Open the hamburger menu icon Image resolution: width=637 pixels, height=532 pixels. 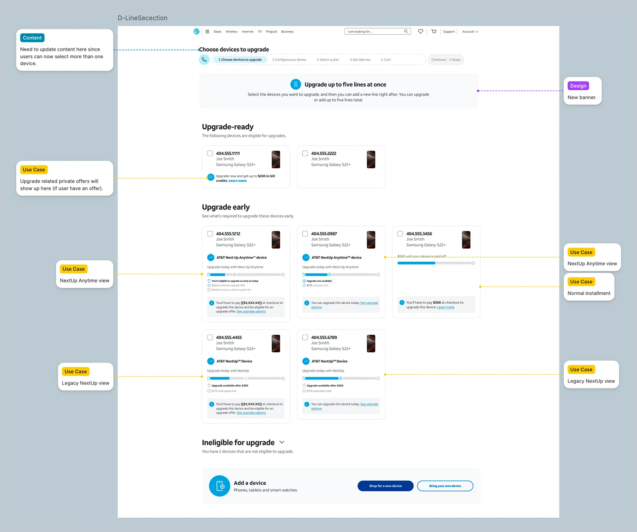pyautogui.click(x=207, y=31)
